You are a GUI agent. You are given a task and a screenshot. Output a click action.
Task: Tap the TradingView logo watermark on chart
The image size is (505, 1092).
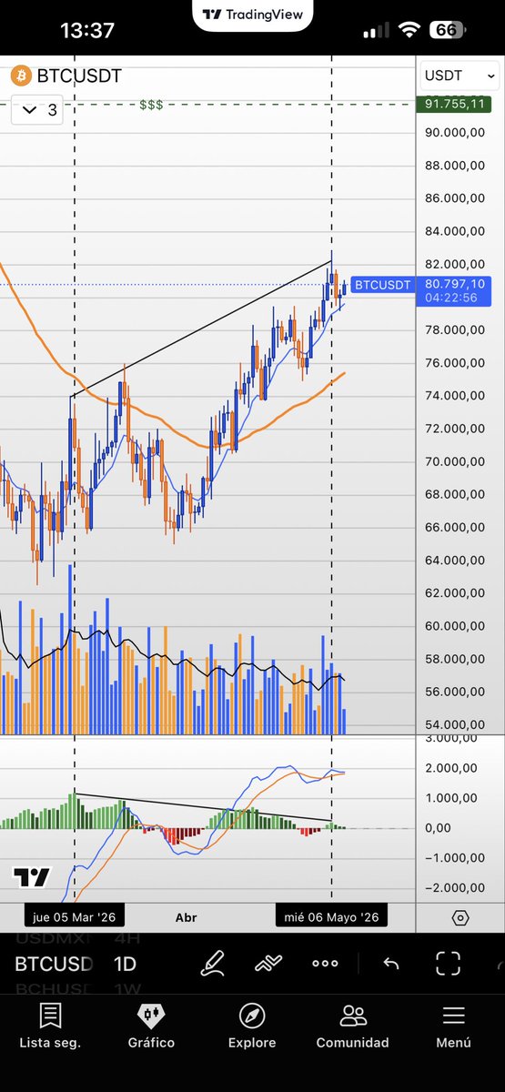[x=33, y=877]
